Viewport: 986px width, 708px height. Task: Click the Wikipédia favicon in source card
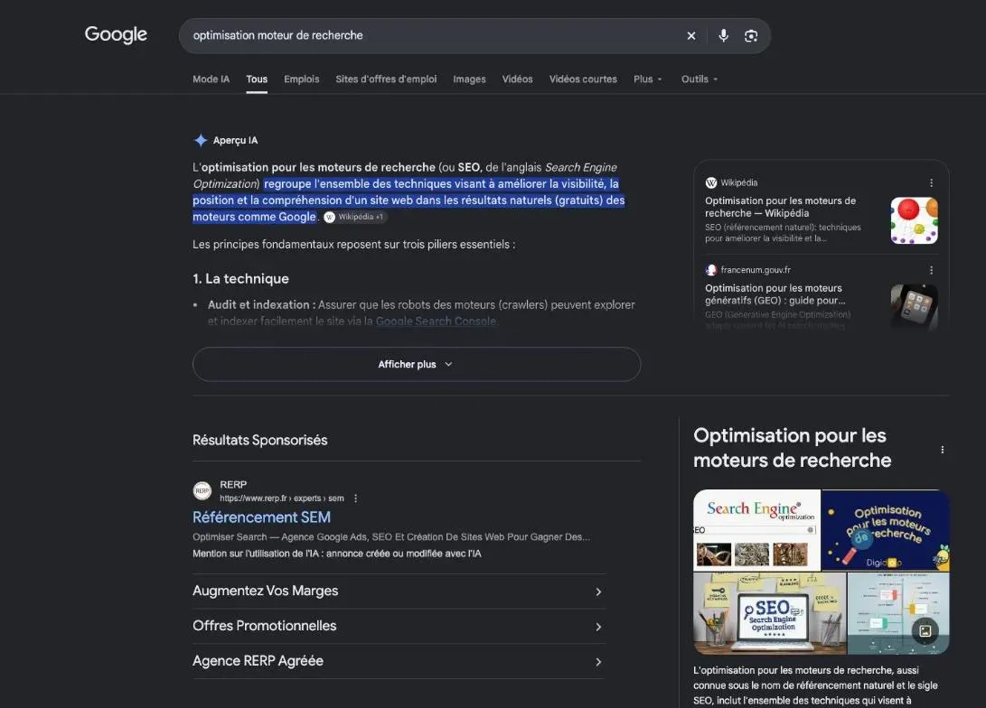coord(711,182)
